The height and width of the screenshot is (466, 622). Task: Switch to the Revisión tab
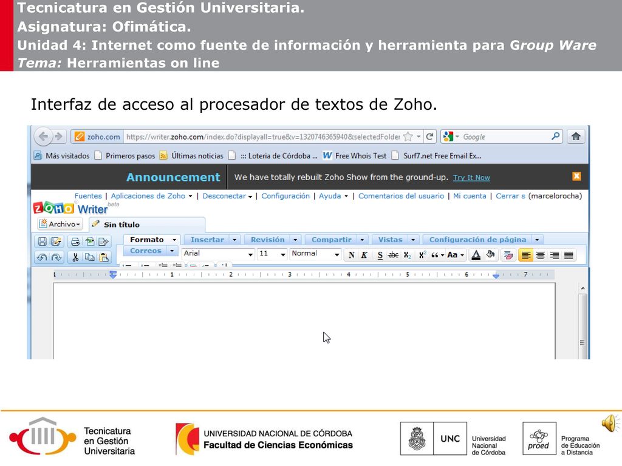point(267,240)
